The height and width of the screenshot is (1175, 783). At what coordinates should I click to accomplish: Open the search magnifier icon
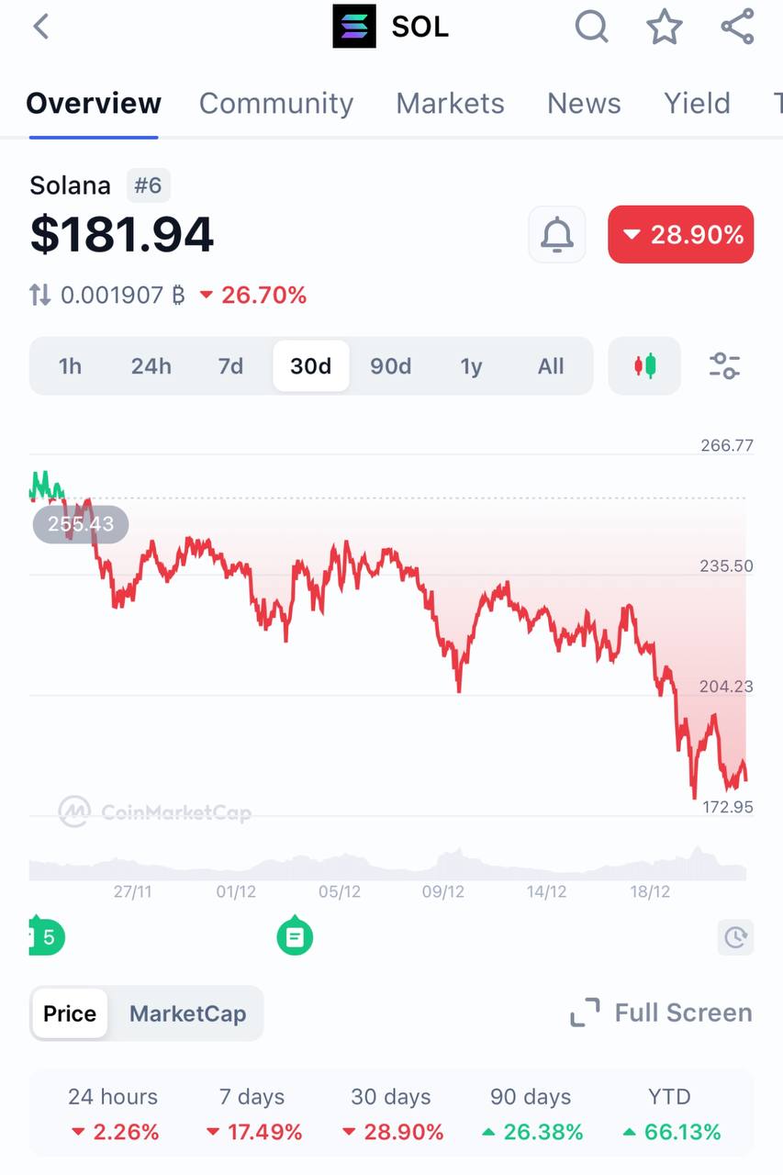coord(592,27)
